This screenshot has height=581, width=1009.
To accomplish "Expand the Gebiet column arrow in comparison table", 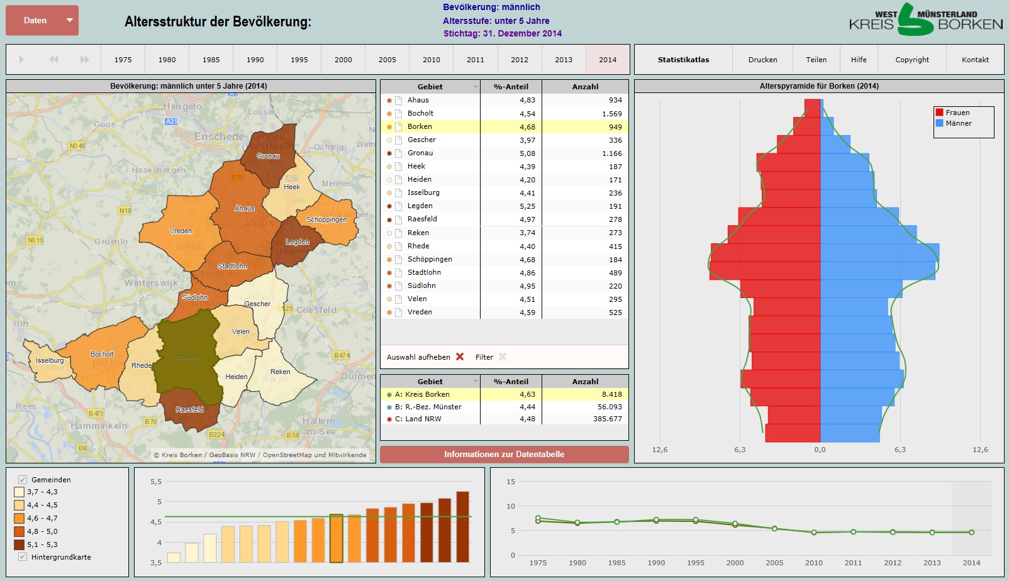I will pyautogui.click(x=476, y=382).
